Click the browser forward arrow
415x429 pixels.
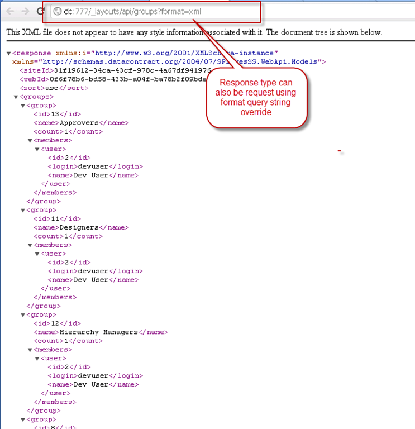click(25, 11)
